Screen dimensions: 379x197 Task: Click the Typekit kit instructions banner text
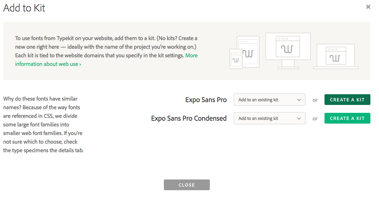(x=106, y=47)
